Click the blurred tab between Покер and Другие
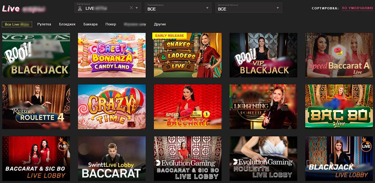Screen dimensions: 375x183 pyautogui.click(x=135, y=24)
